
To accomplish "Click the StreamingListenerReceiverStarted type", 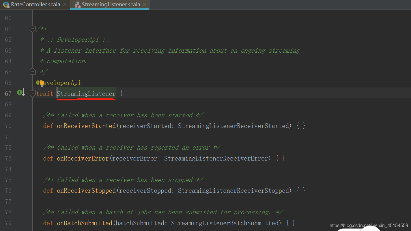I will (x=233, y=126).
